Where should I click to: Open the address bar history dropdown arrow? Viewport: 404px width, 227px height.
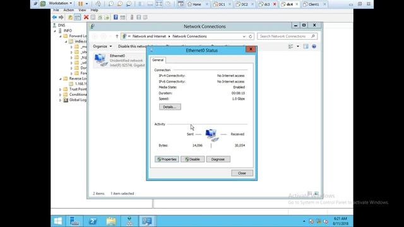[244, 37]
